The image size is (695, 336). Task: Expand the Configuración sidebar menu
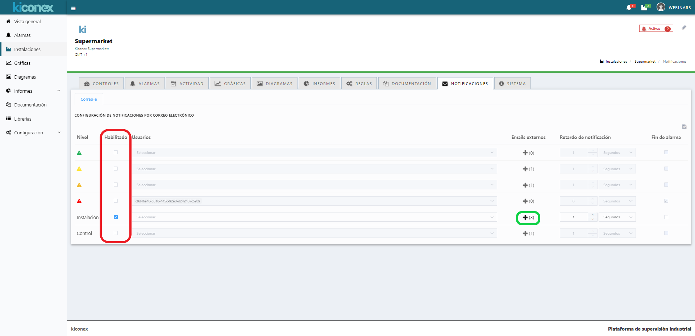(x=33, y=133)
